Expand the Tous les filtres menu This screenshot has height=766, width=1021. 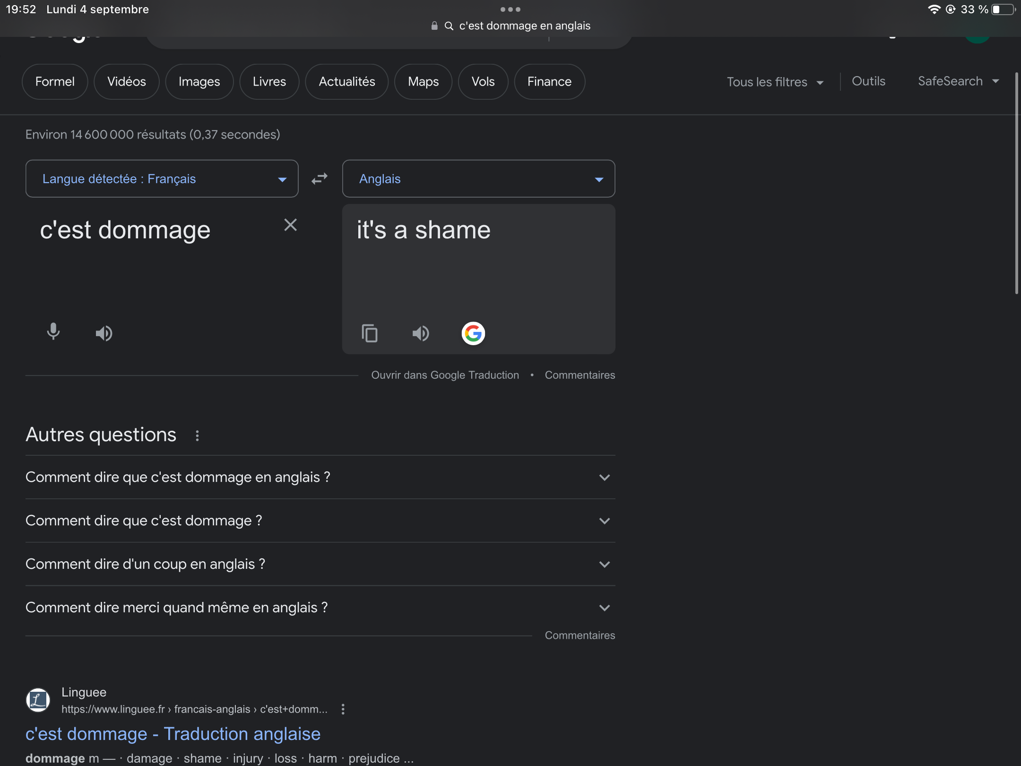pos(775,82)
